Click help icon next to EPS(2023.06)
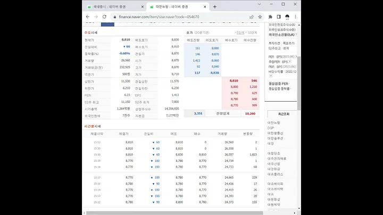383x215 pixels. tap(296, 57)
